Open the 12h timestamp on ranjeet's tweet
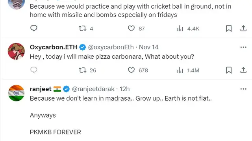252x141 pixels. click(124, 89)
